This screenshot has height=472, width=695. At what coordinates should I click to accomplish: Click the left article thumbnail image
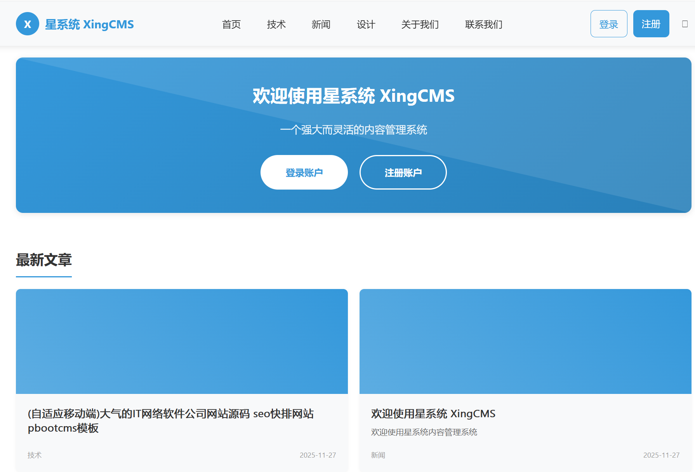click(181, 342)
